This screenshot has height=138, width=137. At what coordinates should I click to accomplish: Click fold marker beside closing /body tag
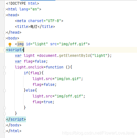pyautogui.click(x=4, y=125)
